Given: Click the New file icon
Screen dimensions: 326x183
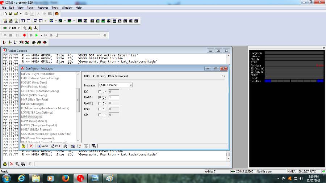Looking at the screenshot, I should pos(5,14).
